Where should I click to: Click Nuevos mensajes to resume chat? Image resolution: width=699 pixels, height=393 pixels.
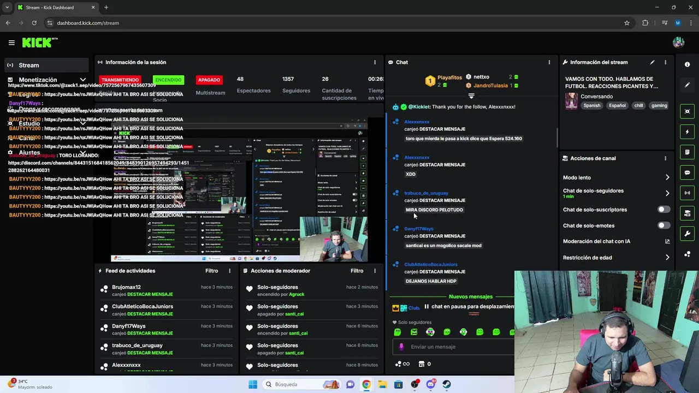[x=470, y=296]
